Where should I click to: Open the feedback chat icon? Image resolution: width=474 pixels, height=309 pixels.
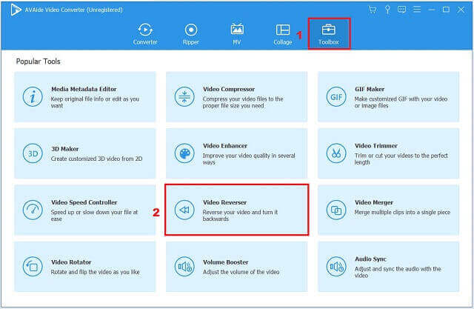[x=401, y=10]
